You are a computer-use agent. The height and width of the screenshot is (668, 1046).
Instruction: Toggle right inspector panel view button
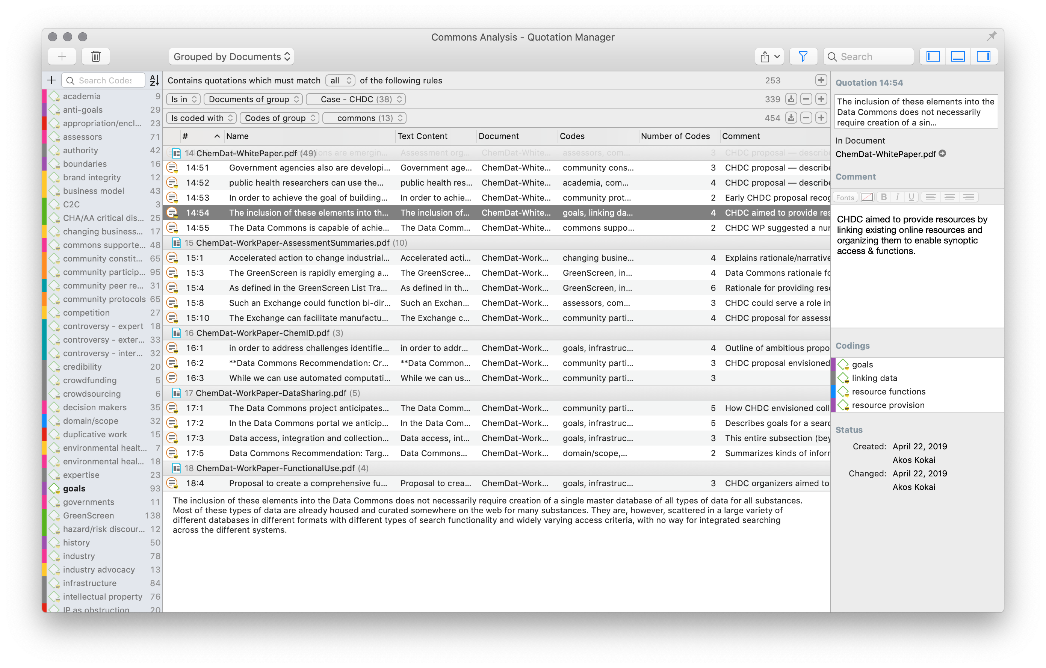click(984, 56)
